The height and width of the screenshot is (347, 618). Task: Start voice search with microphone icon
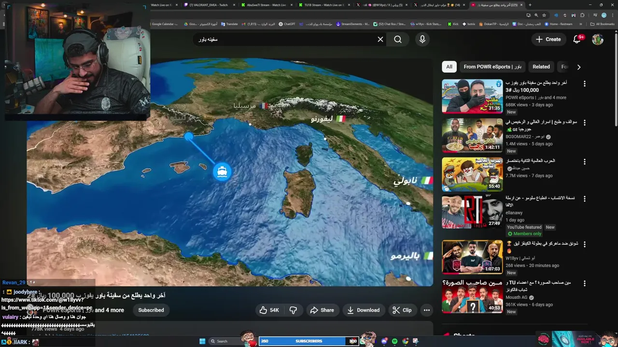pyautogui.click(x=422, y=40)
